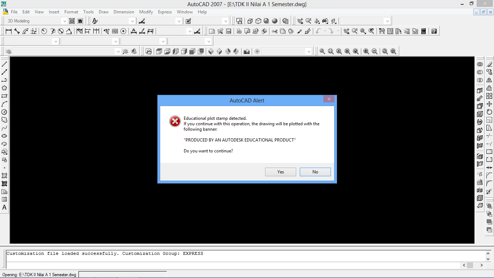494x278 pixels.
Task: Open the named view dropdown beside camera
Action: click(x=287, y=51)
